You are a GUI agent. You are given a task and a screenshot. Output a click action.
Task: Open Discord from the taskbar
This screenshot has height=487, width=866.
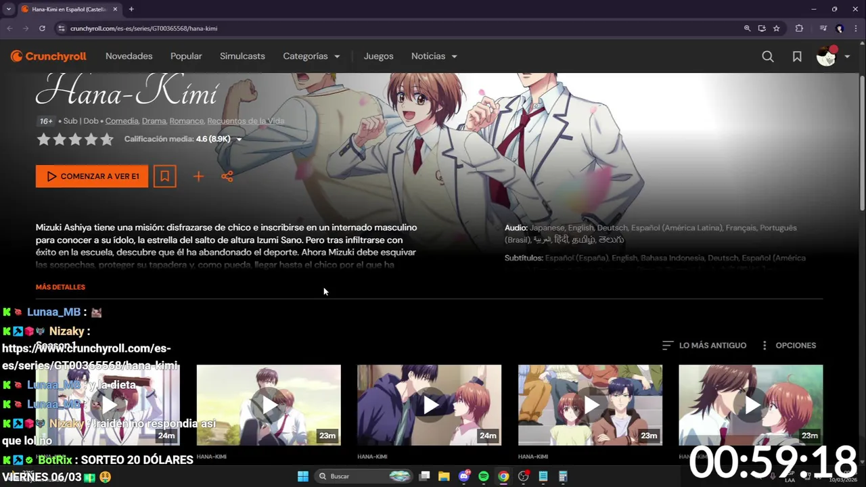464,476
